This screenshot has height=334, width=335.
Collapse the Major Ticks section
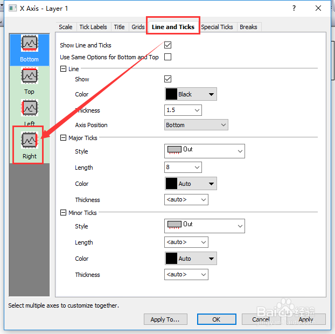(63, 137)
